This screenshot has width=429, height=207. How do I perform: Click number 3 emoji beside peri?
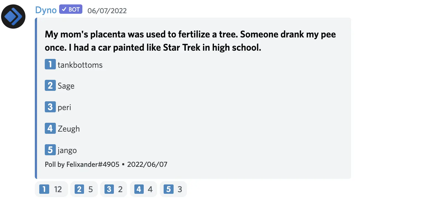[x=50, y=107]
